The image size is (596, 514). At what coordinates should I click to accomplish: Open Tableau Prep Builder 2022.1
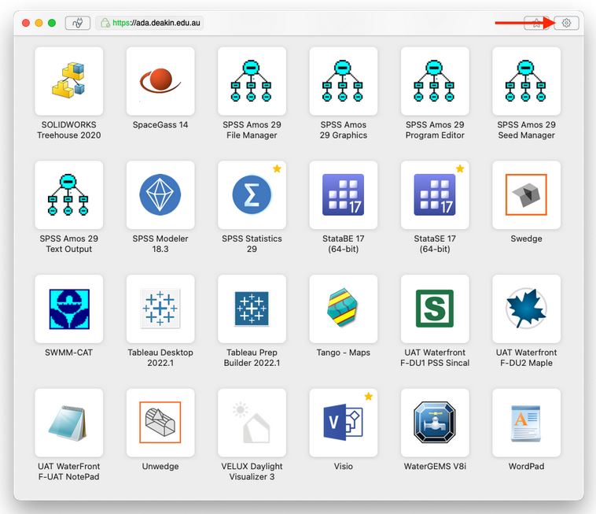tap(252, 309)
